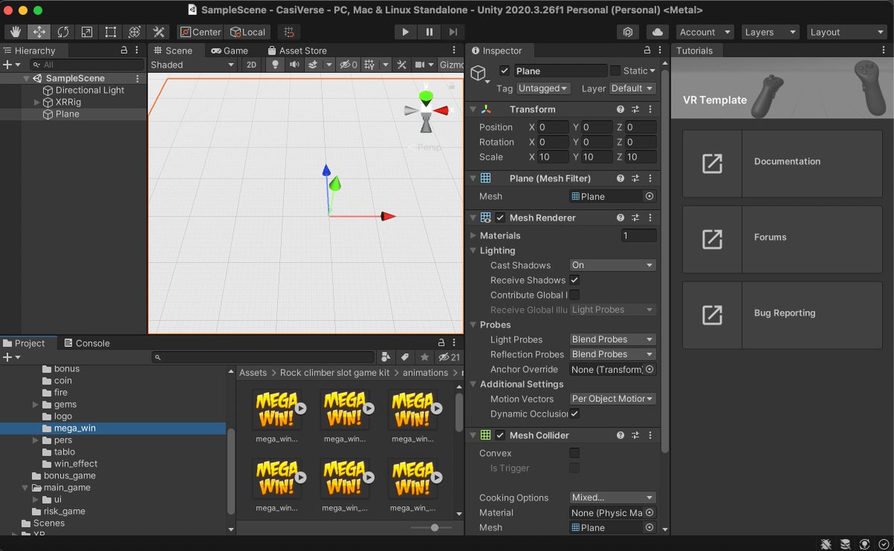Viewport: 894px width, 551px height.
Task: Open the Documentation link
Action: tap(783, 164)
